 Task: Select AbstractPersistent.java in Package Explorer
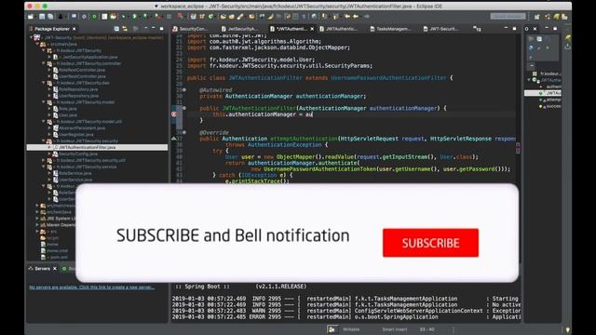point(82,128)
